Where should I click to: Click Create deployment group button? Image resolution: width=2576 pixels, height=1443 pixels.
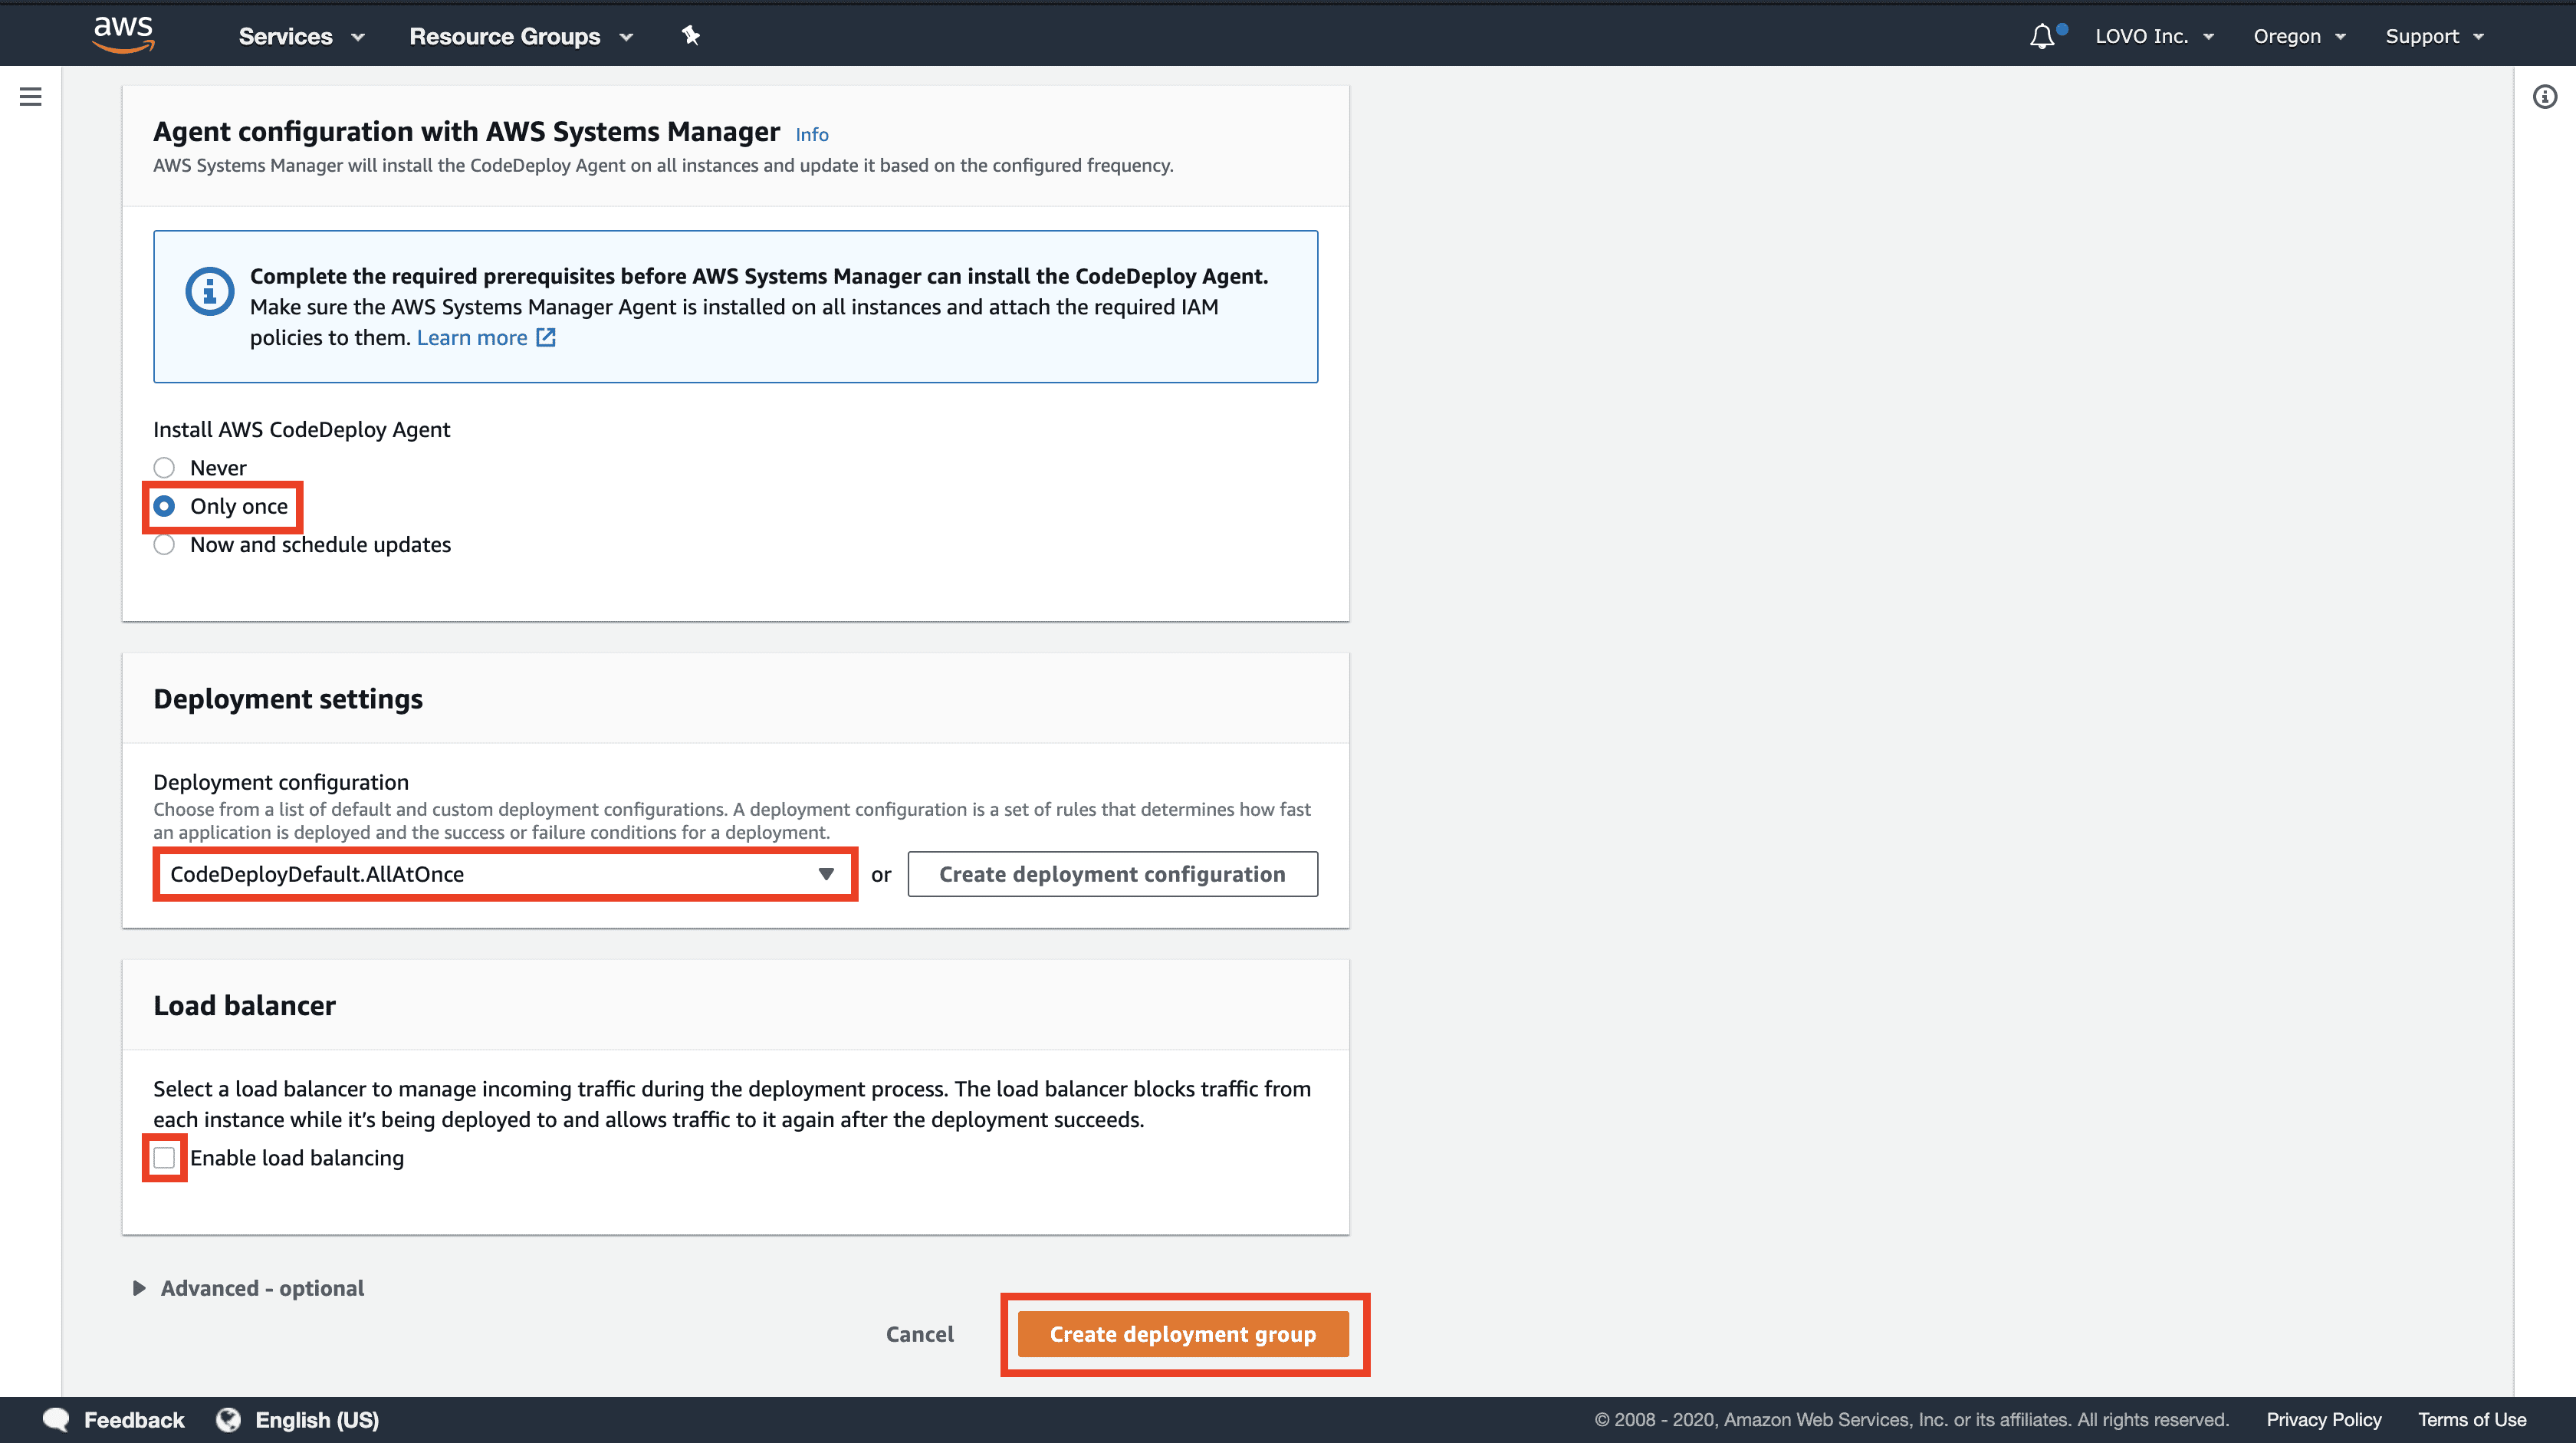(x=1184, y=1333)
